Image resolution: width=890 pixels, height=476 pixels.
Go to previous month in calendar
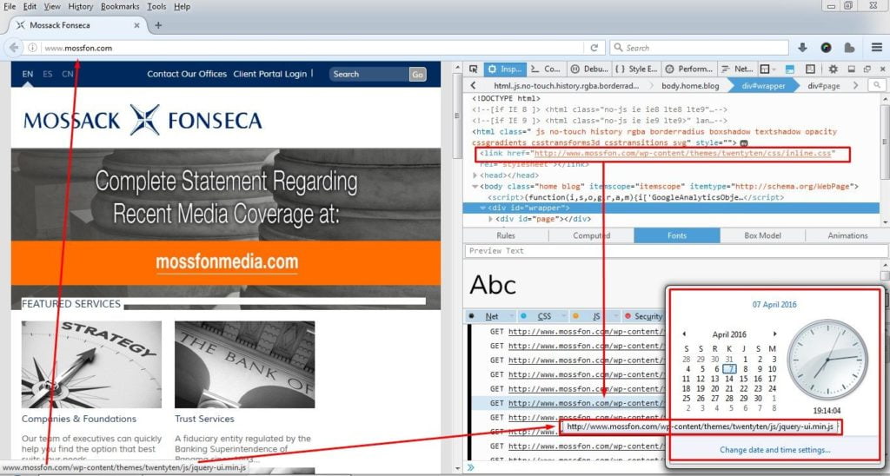click(684, 334)
